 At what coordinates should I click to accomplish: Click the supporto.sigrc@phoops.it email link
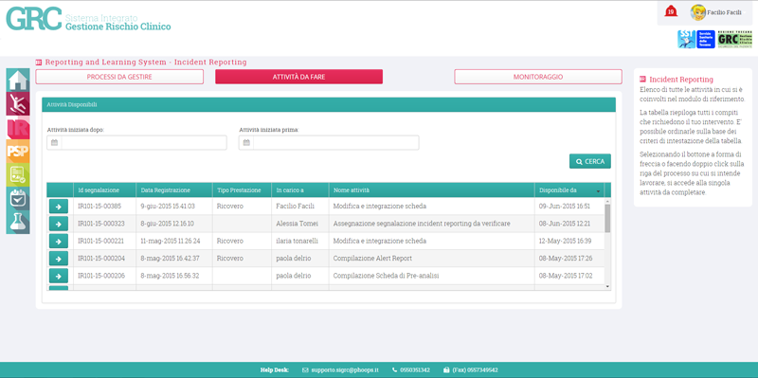pos(345,370)
